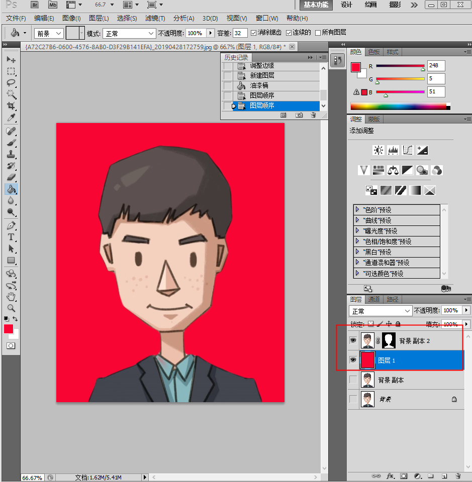This screenshot has height=482, width=472.
Task: Open the 文件(F) menu
Action: point(16,19)
